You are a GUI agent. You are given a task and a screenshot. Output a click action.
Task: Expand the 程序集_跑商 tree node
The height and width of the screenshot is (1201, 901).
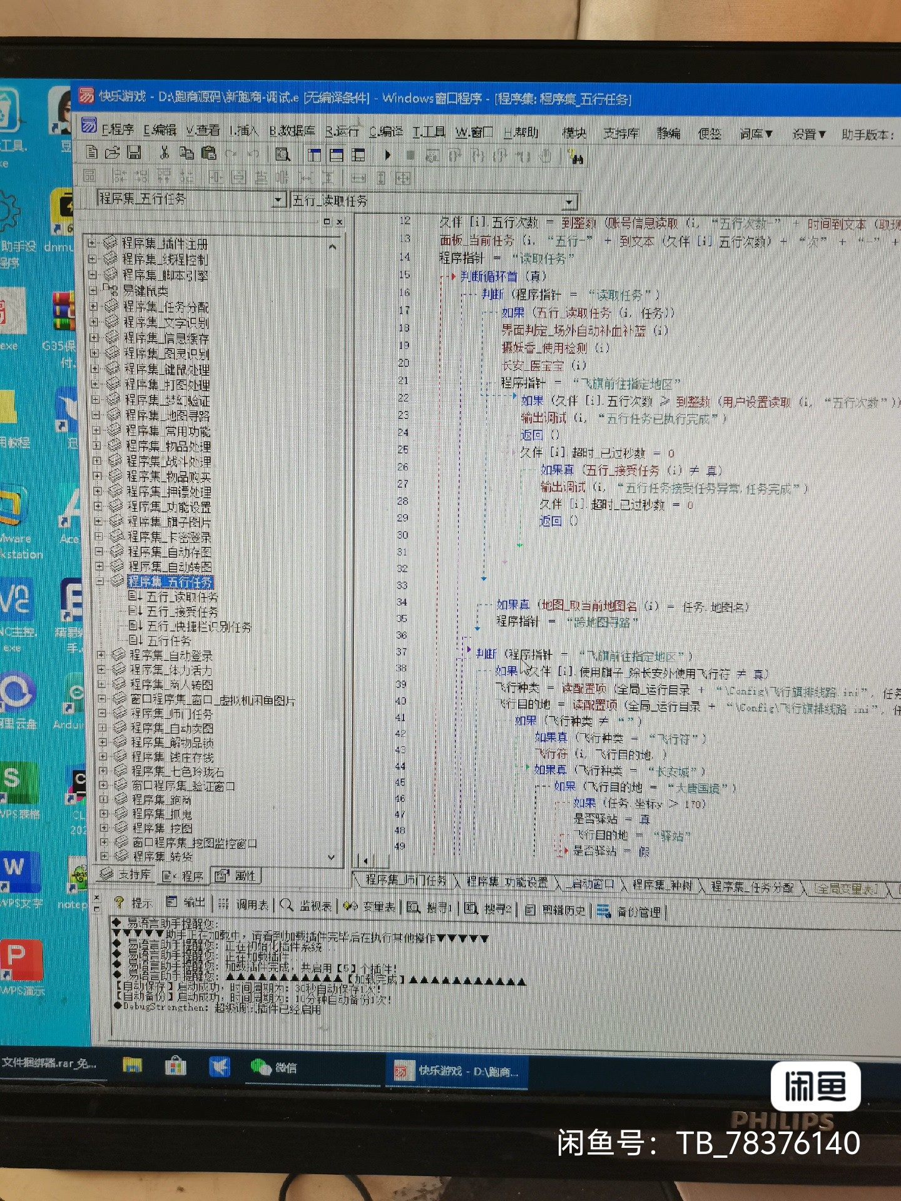click(x=104, y=799)
